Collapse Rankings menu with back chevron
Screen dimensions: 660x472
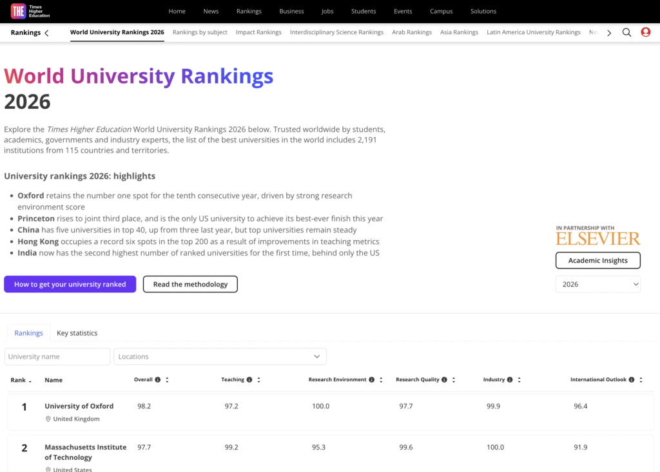46,33
